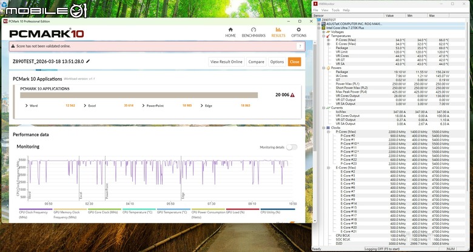Screen dimensions: 473x252
Task: Click the Min column header
Action: (x=417, y=15)
